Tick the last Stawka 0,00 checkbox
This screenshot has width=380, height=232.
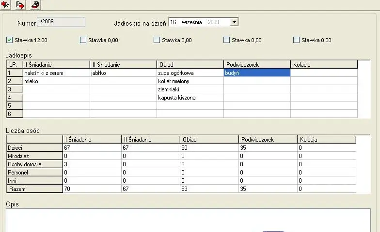pyautogui.click(x=297, y=40)
